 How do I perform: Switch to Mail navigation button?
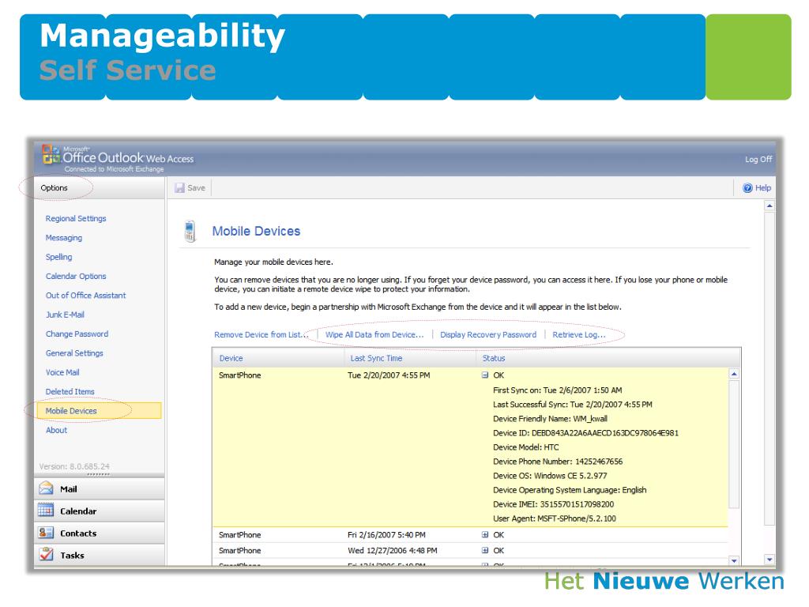(x=100, y=488)
